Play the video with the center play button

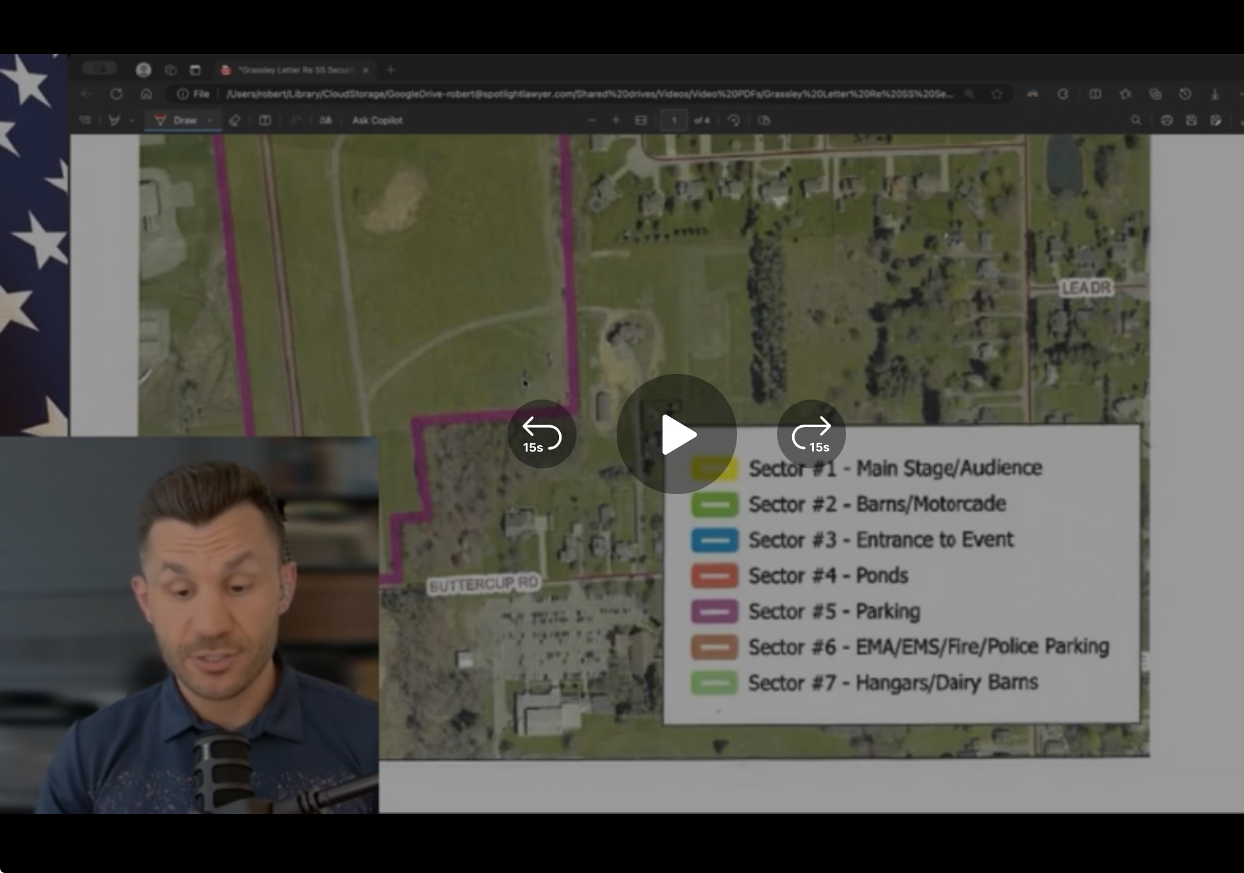click(676, 434)
